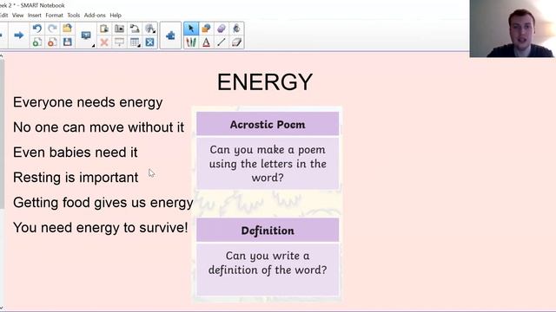
Task: Click the line 'Resting is important'
Action: tap(76, 178)
